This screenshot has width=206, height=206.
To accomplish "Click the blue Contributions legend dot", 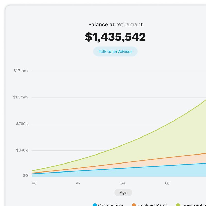I will pyautogui.click(x=95, y=205).
